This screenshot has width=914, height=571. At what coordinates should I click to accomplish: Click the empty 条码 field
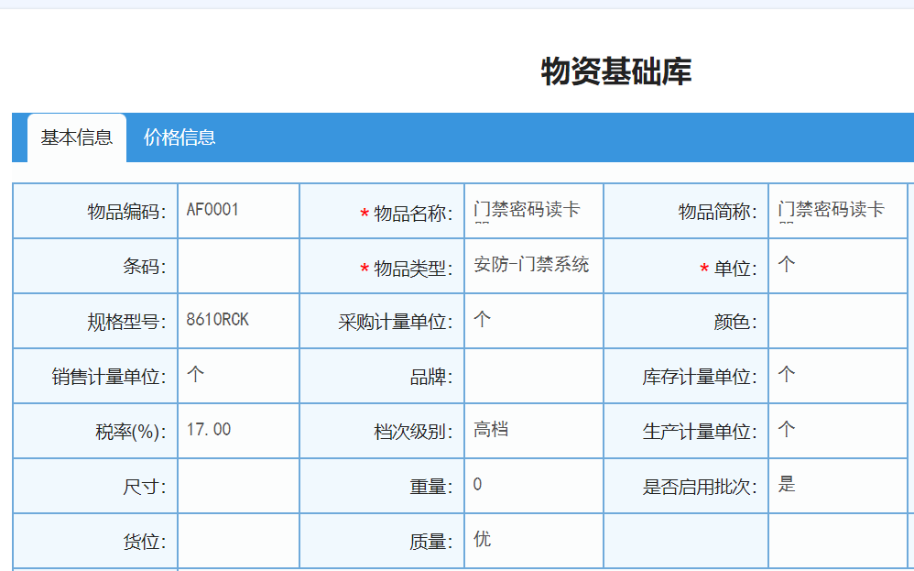(238, 266)
